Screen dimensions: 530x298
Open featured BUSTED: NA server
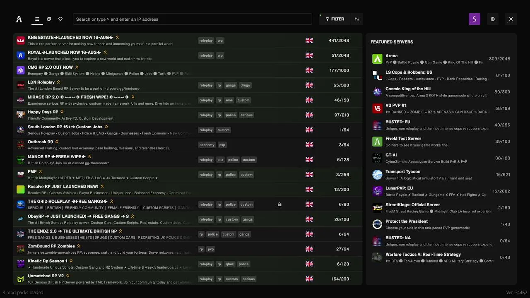[441, 241]
